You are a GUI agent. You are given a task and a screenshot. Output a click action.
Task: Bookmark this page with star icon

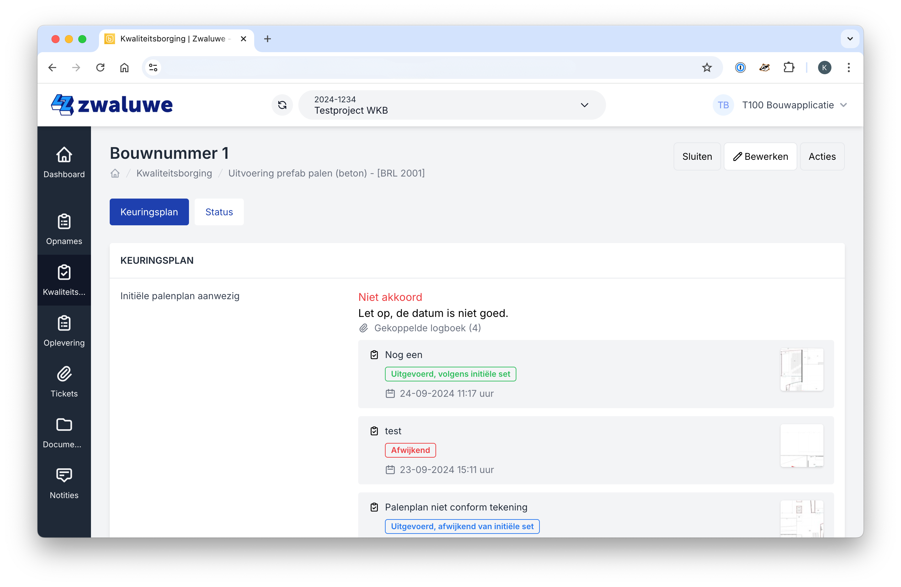pos(707,68)
